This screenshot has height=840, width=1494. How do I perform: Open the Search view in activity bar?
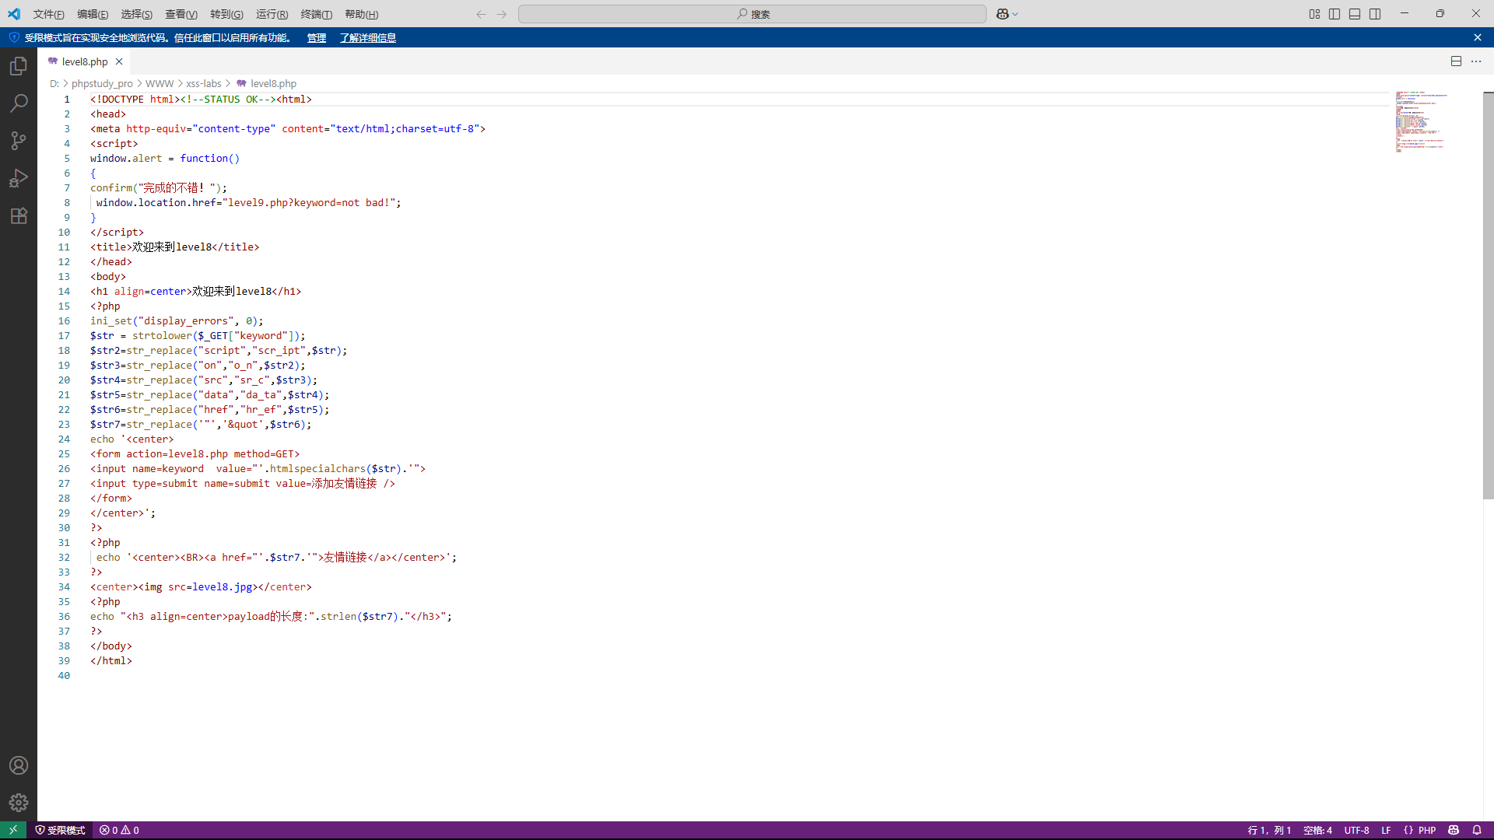point(19,103)
